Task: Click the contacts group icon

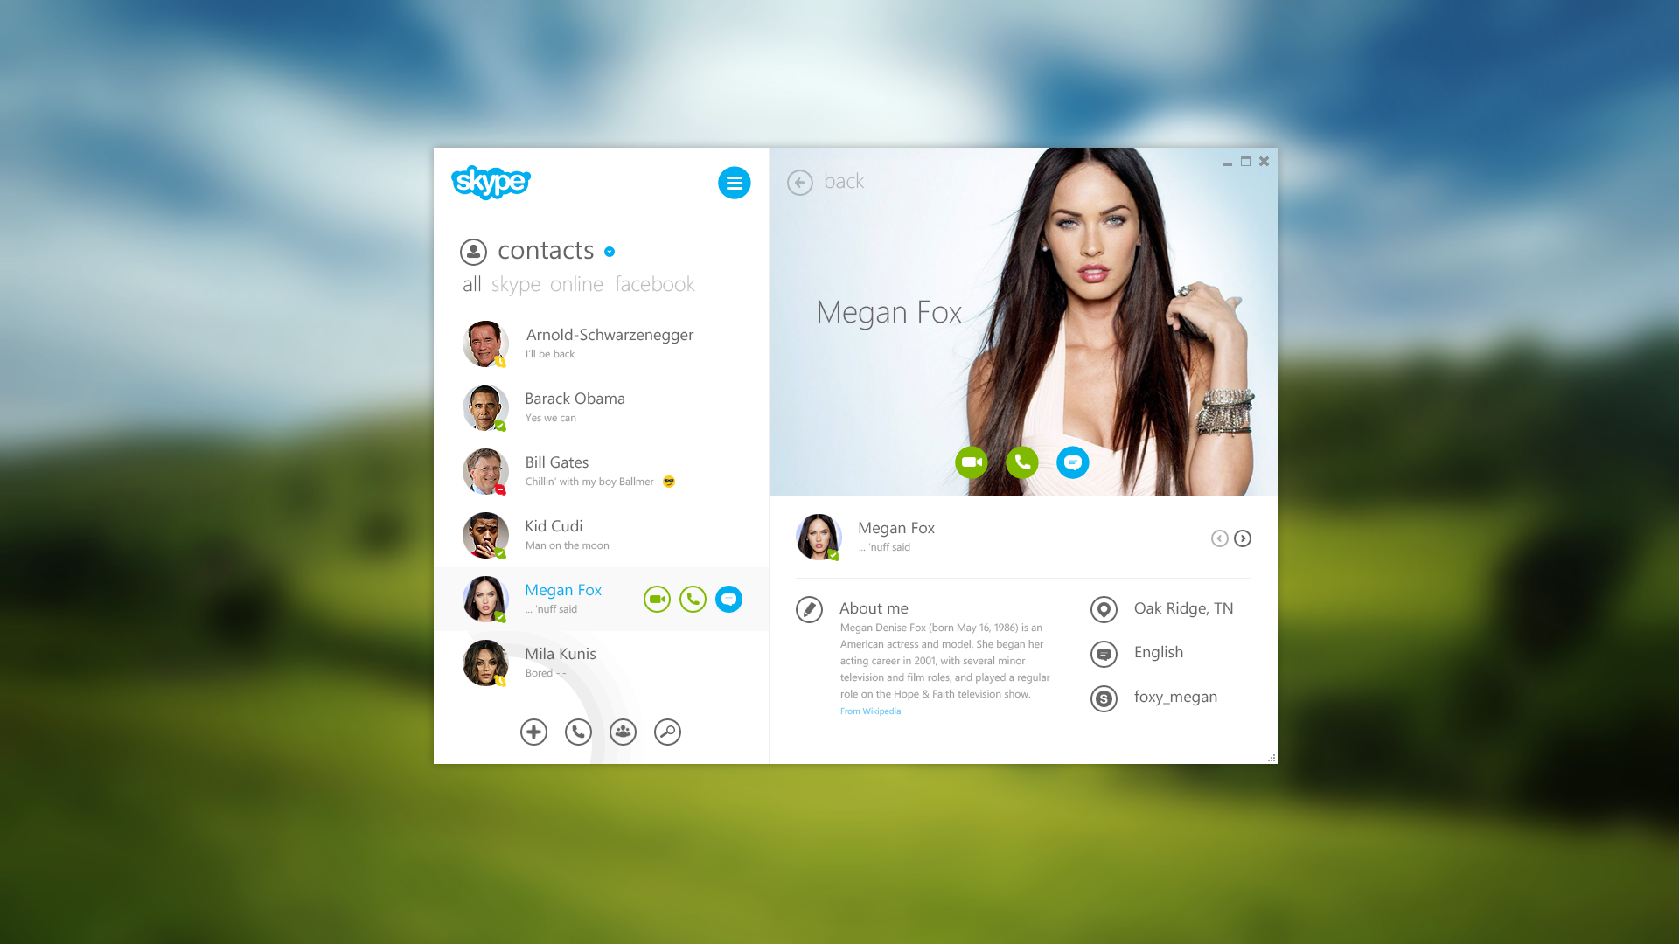Action: coord(623,732)
